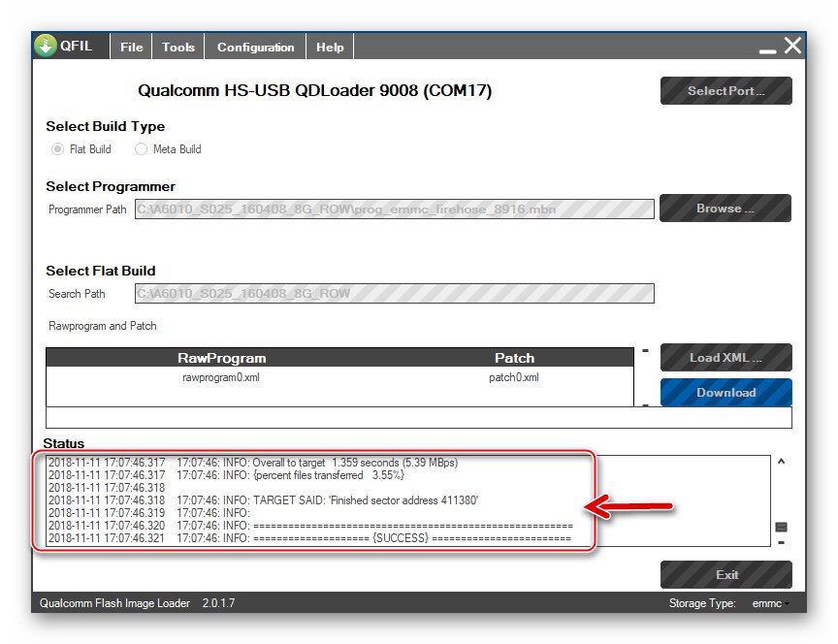Click the Exit button
Screen dimensions: 838x644
(x=725, y=574)
